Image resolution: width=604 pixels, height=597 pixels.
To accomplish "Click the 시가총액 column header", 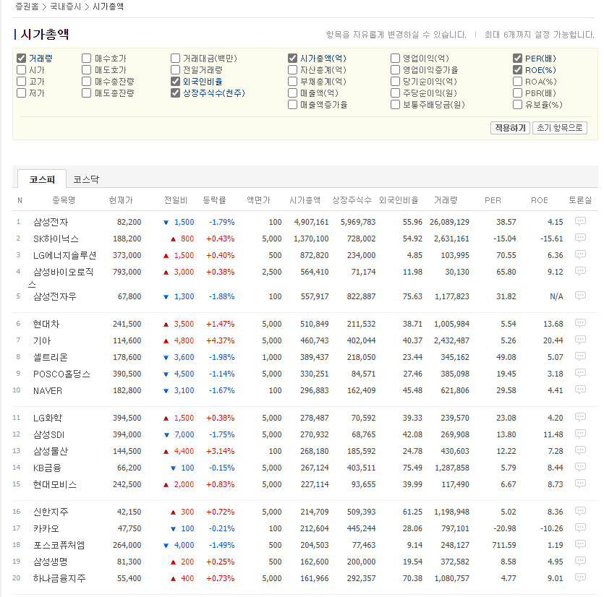I will click(x=305, y=200).
